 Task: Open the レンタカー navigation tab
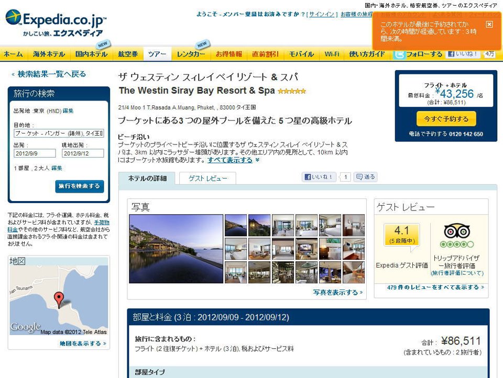click(x=191, y=54)
